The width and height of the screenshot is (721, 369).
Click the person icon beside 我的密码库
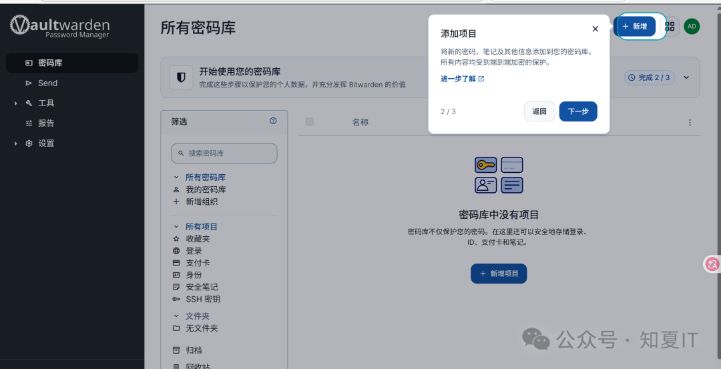[176, 190]
